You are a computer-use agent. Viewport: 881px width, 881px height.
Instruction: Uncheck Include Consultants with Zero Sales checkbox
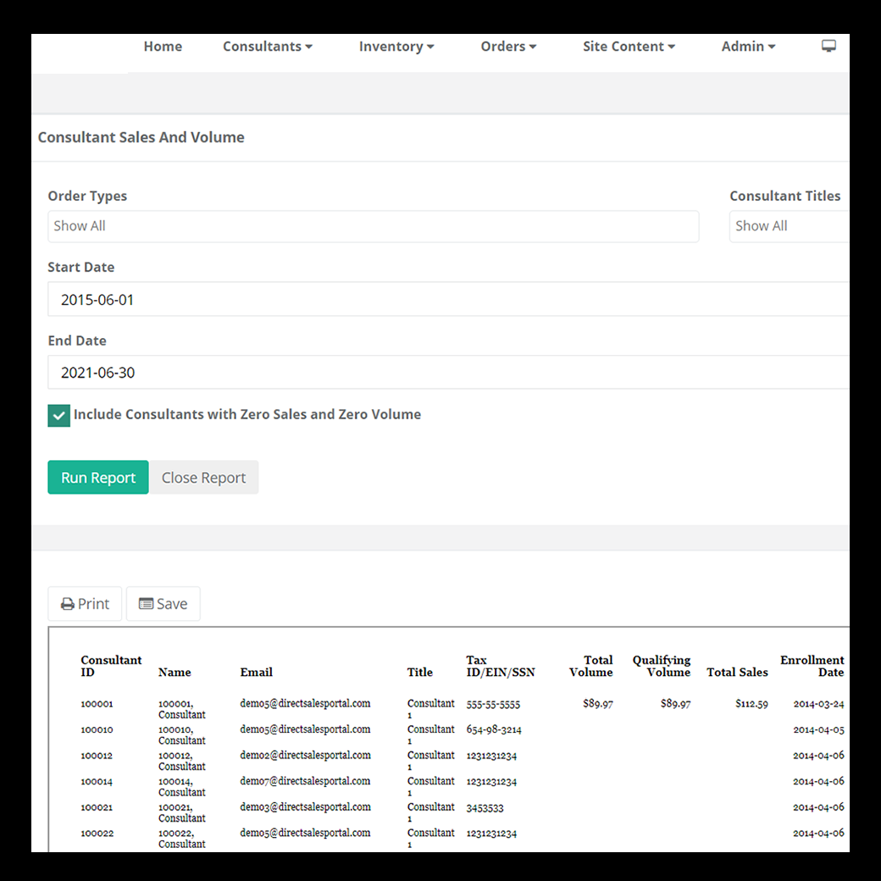[58, 415]
